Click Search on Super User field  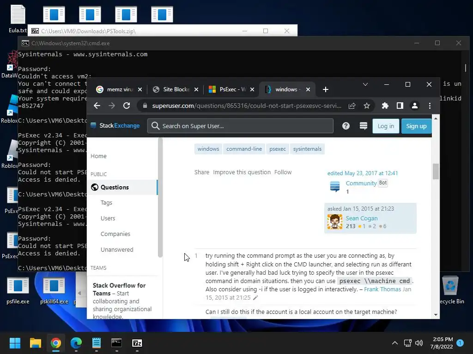click(x=240, y=126)
